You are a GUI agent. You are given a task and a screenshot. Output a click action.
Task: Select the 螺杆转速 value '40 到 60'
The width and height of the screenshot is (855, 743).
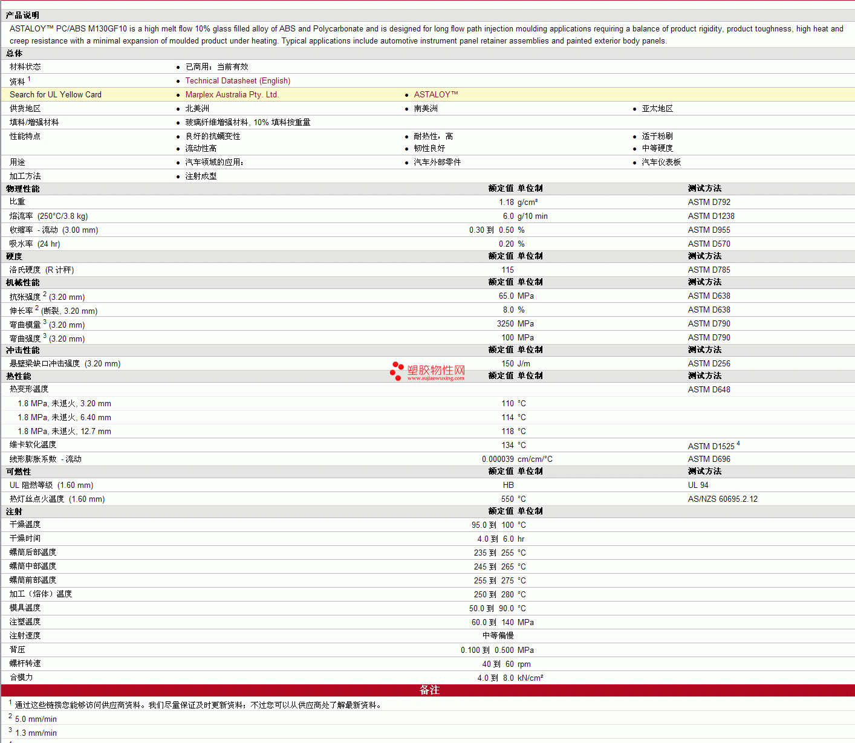498,664
